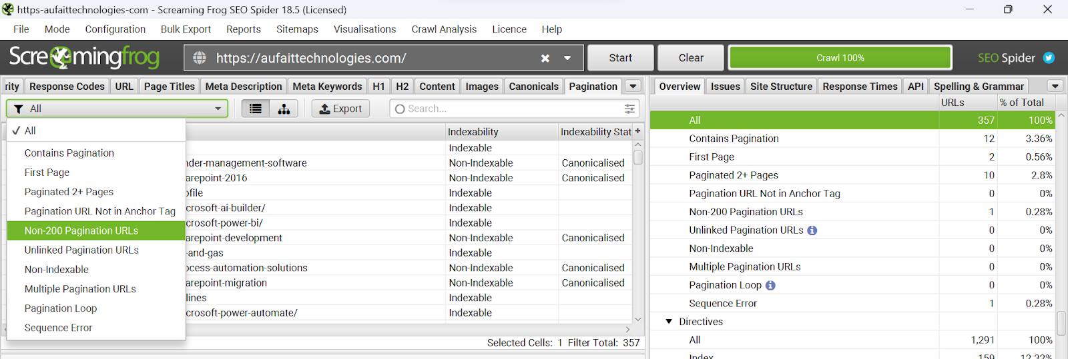Screen dimensions: 1068x359
Task: Select the green All row in Overview
Action: 853,120
